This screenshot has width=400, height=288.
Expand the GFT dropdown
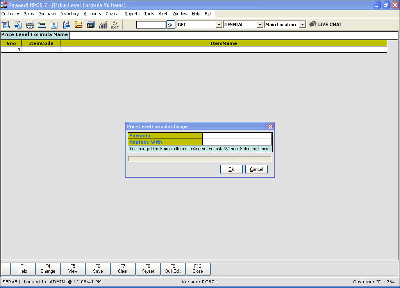219,25
